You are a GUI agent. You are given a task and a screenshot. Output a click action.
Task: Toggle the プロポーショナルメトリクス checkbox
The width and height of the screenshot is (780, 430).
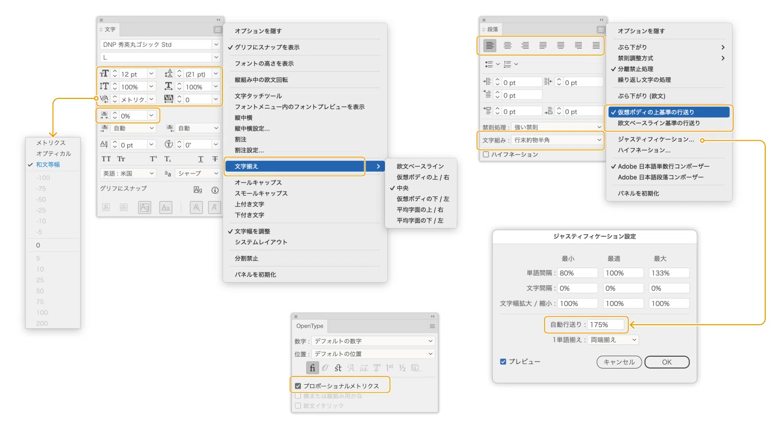coord(298,386)
